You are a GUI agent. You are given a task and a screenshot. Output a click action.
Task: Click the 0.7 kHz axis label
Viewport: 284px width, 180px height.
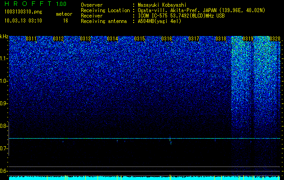(x=4, y=148)
